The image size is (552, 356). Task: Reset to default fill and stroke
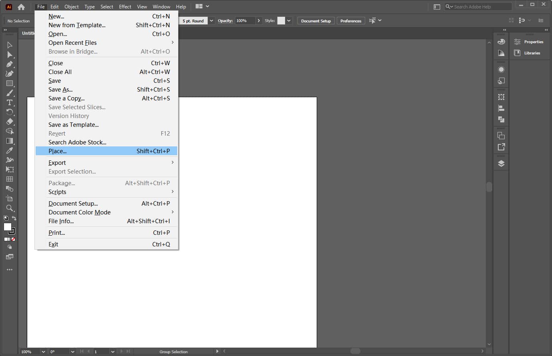pyautogui.click(x=6, y=218)
